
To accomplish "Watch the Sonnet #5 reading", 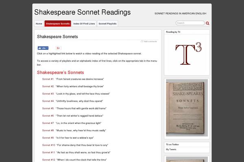I will (48, 109).
